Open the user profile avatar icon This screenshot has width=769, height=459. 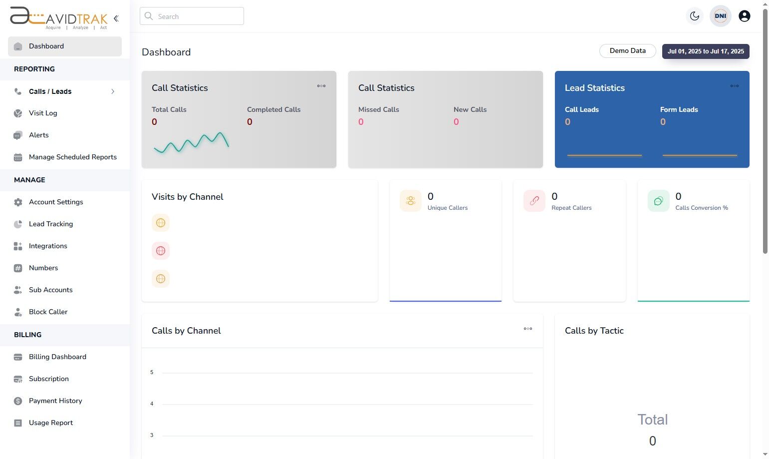pos(744,15)
